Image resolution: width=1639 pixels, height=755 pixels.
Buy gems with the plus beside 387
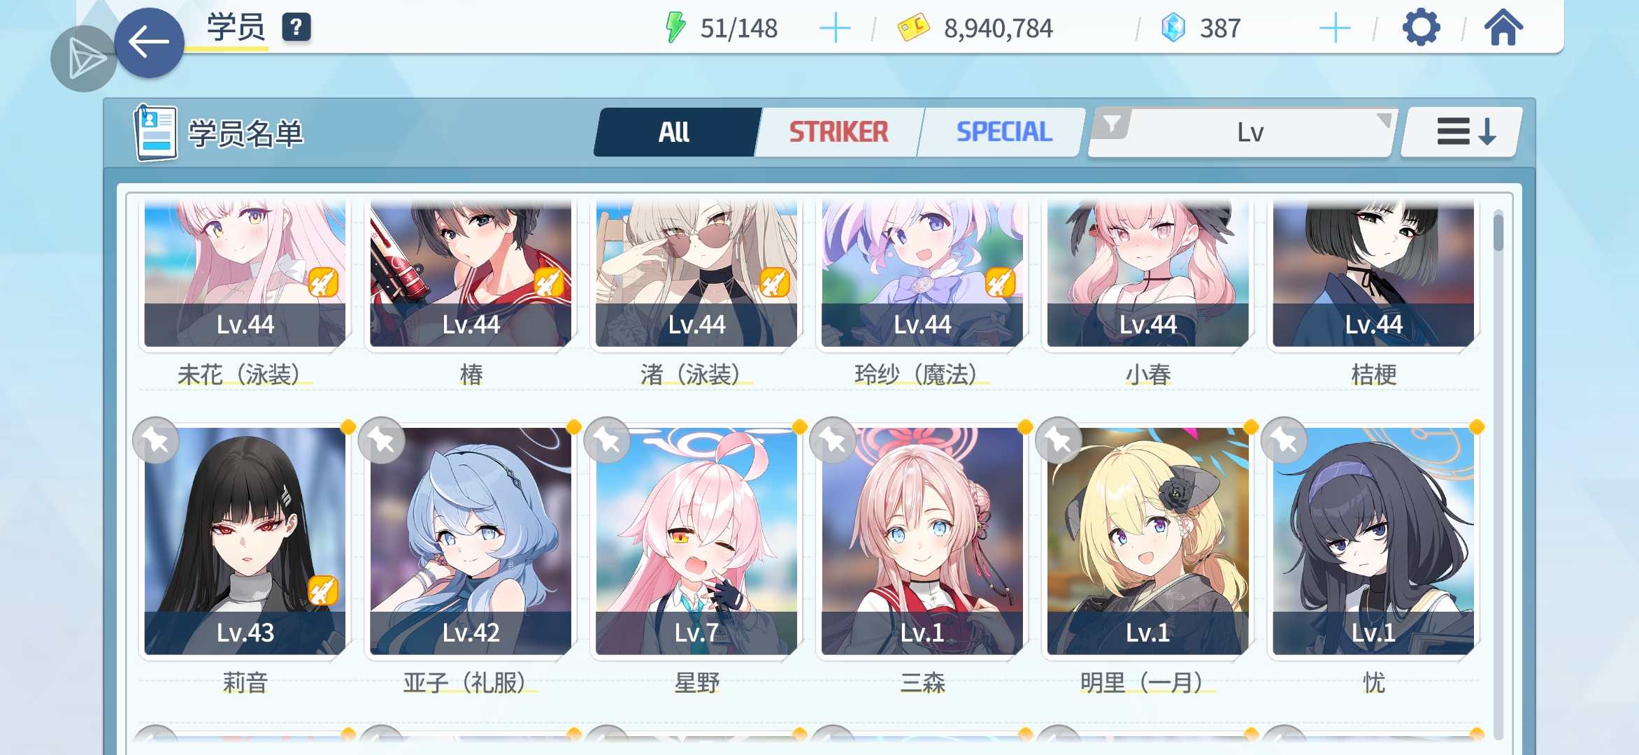[x=1335, y=29]
